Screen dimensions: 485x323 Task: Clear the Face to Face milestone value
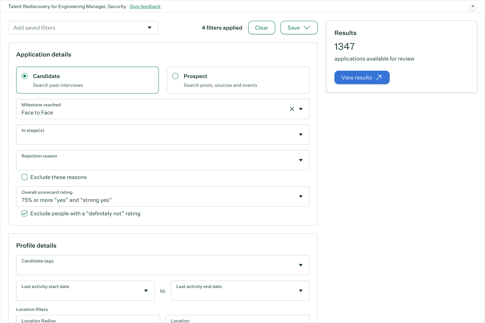click(x=292, y=109)
